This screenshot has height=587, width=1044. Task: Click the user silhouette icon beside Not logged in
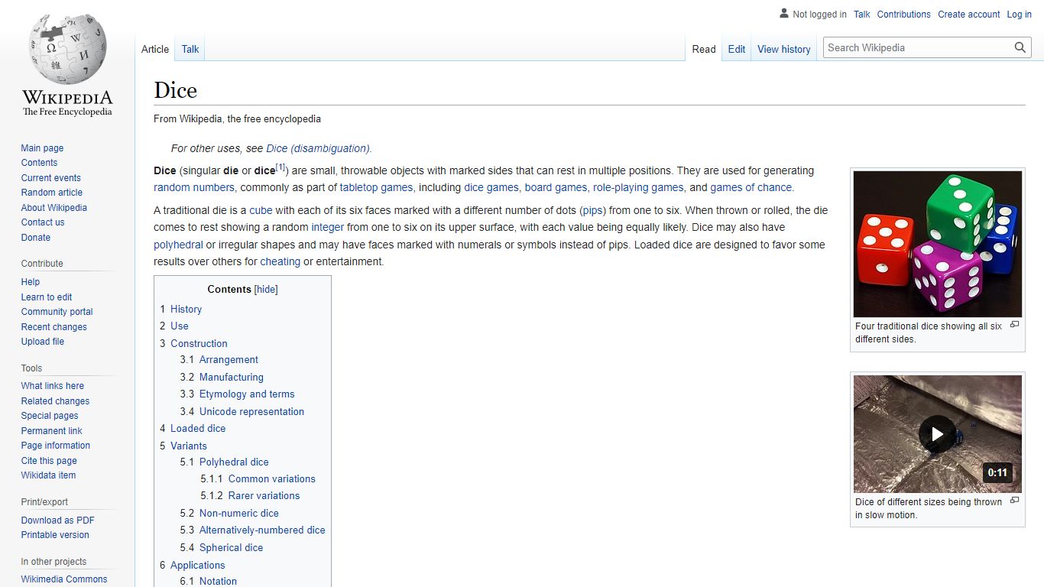[783, 14]
